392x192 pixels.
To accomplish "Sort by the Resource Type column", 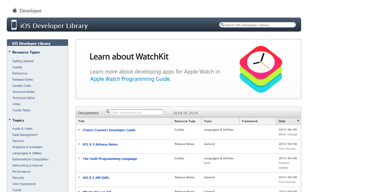I will (187, 121).
